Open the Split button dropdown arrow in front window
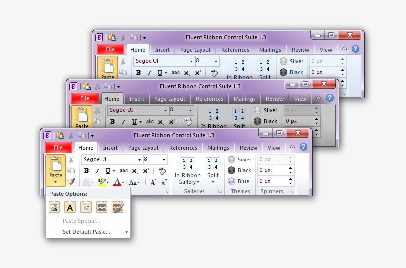The width and height of the screenshot is (406, 268). (213, 182)
